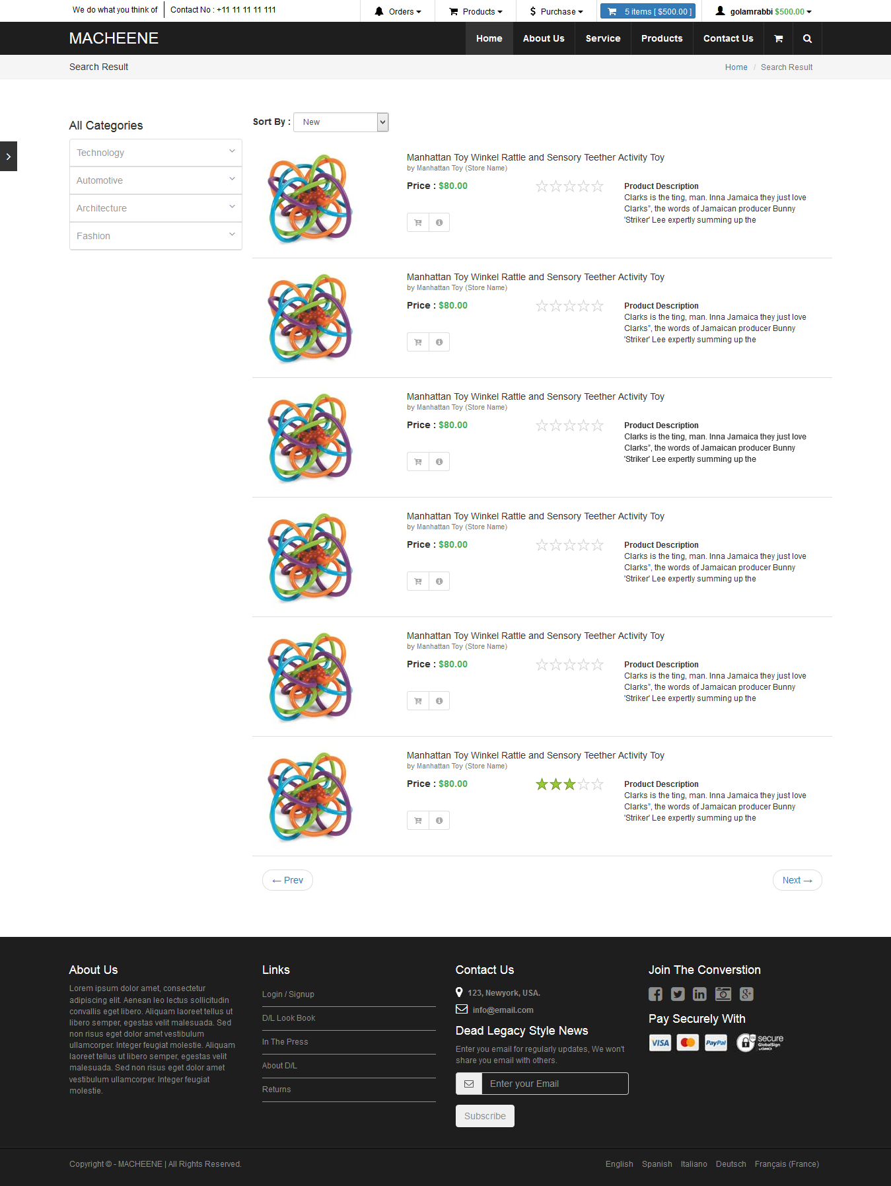The image size is (891, 1186).
Task: Click the GlobalSign secure badge
Action: coord(760,1043)
